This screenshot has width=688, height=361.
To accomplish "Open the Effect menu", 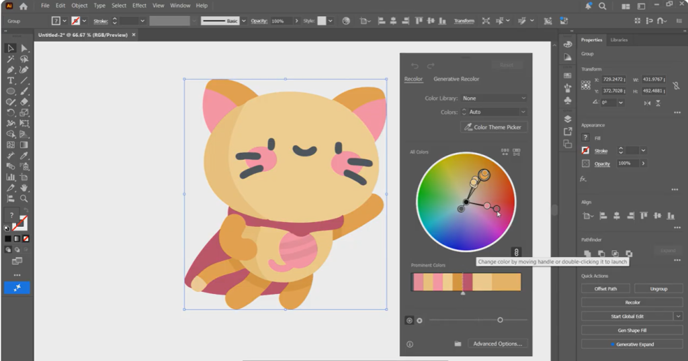I will click(139, 5).
